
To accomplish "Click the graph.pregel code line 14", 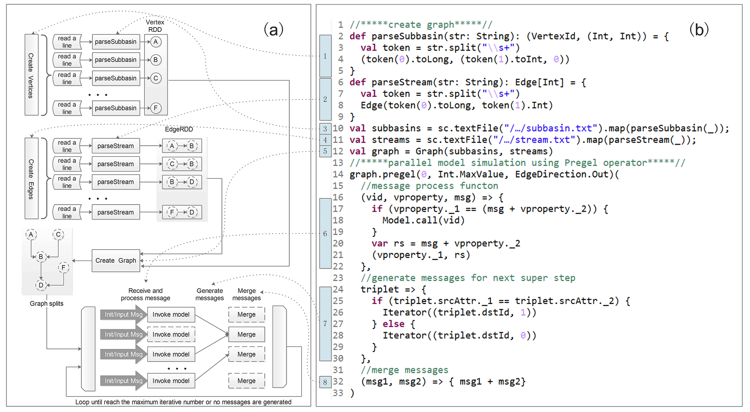I will (x=484, y=174).
